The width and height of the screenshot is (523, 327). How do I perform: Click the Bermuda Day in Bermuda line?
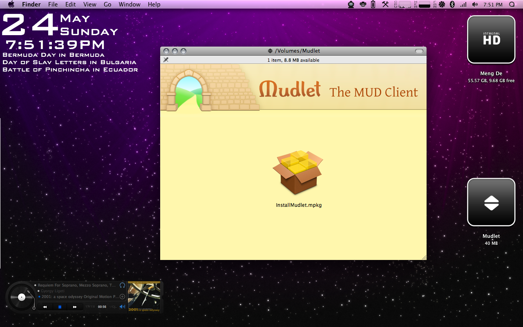click(54, 55)
